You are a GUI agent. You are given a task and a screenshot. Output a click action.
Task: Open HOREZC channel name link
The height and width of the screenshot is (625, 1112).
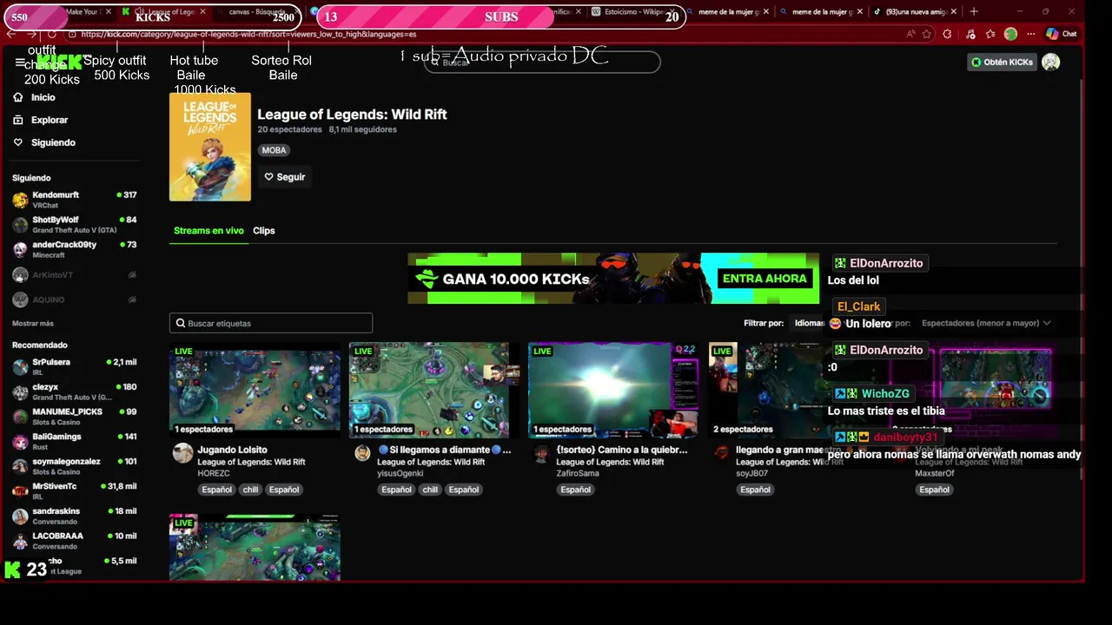[x=214, y=473]
